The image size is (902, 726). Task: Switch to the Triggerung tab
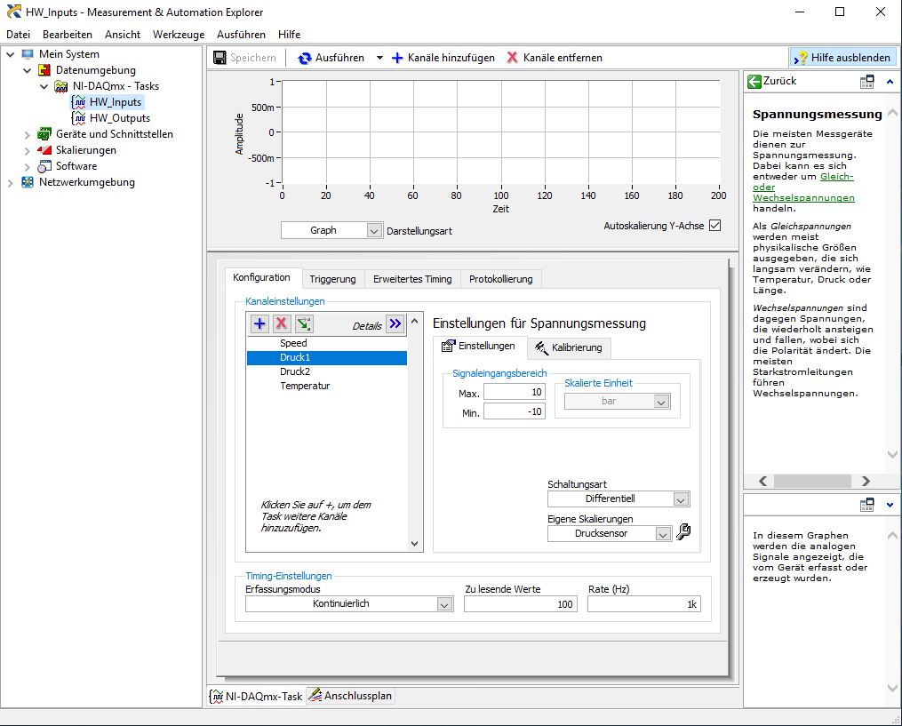[x=332, y=279]
